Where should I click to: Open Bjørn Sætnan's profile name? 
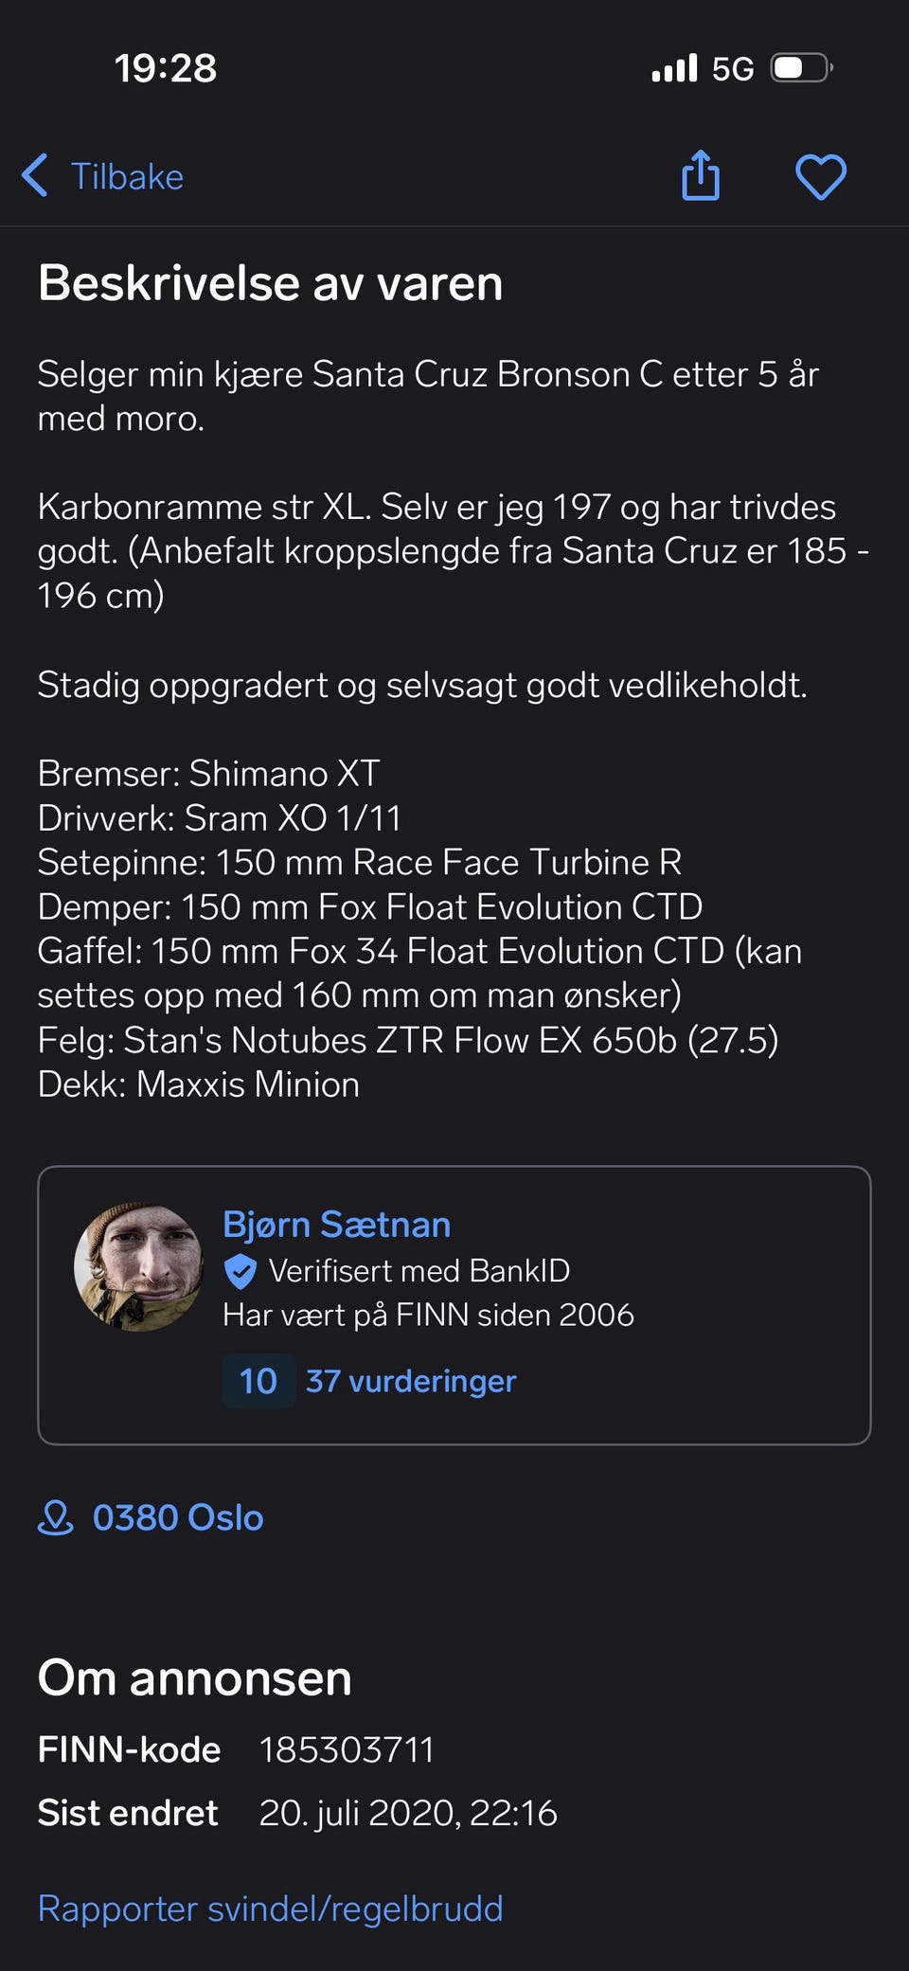(x=336, y=1224)
